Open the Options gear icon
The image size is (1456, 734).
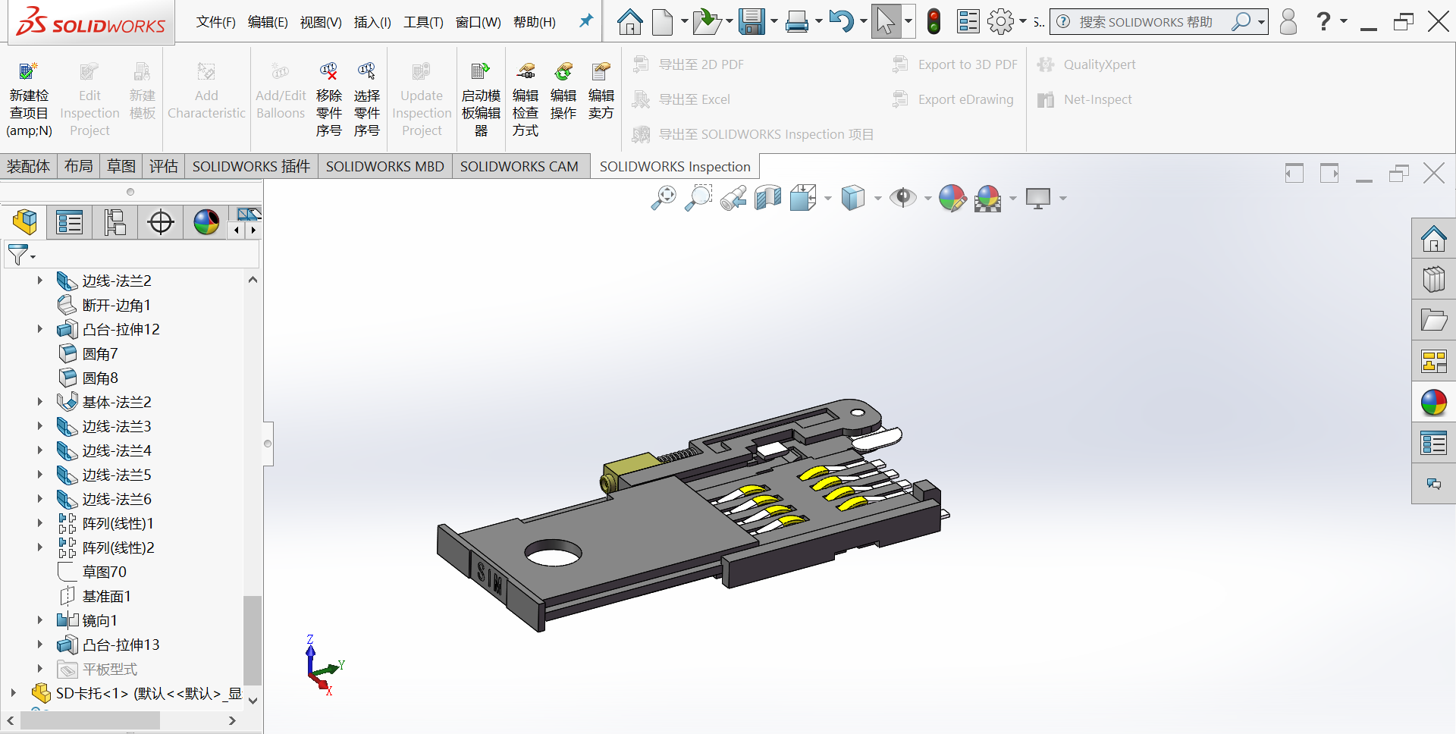pyautogui.click(x=1001, y=22)
